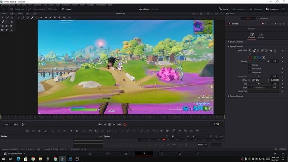Toggle the Inspector panel button
Screen dimensions: 288x162
[x=272, y=9]
